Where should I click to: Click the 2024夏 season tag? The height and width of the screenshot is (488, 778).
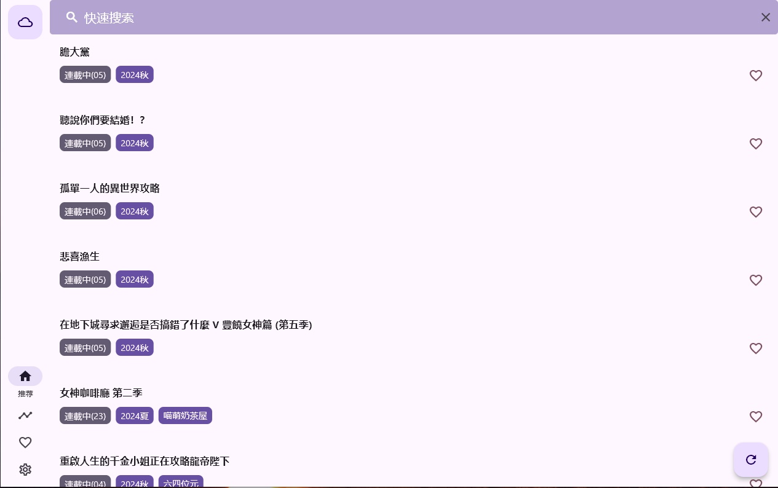click(x=135, y=416)
